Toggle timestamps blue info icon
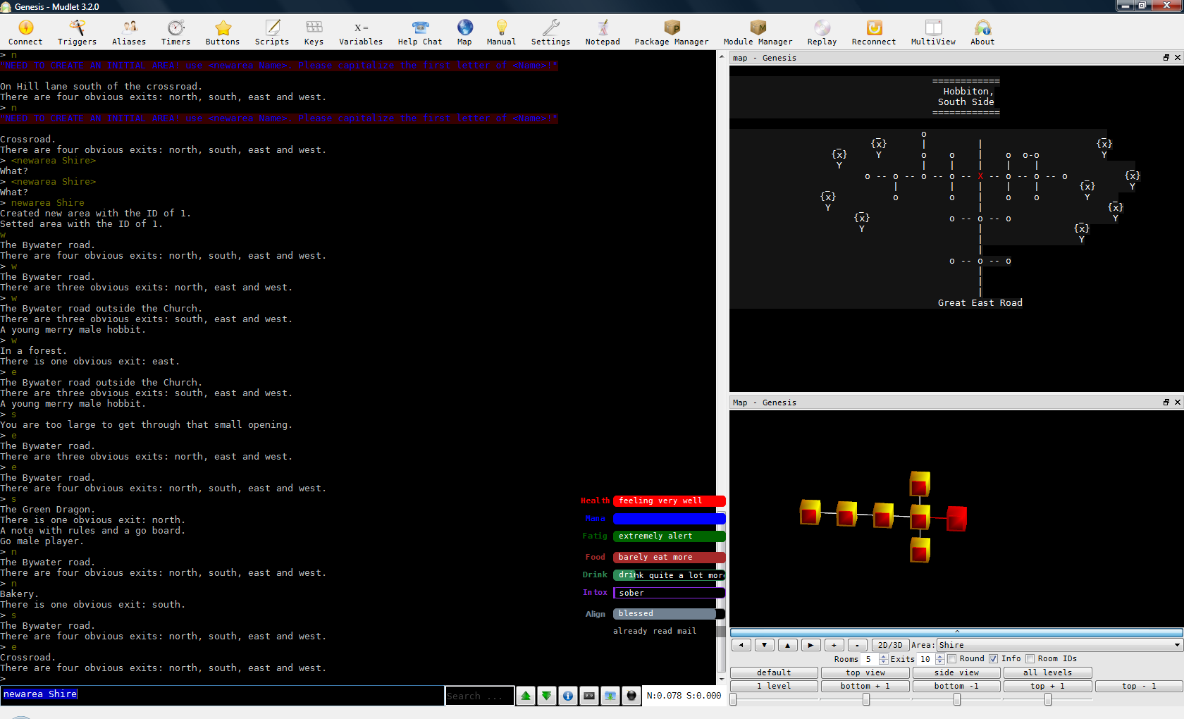 point(567,696)
